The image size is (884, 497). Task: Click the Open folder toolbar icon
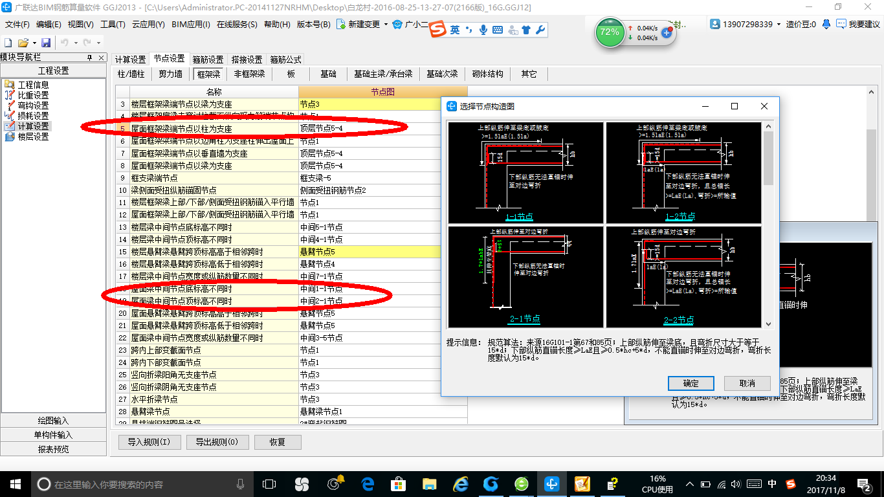pyautogui.click(x=23, y=43)
